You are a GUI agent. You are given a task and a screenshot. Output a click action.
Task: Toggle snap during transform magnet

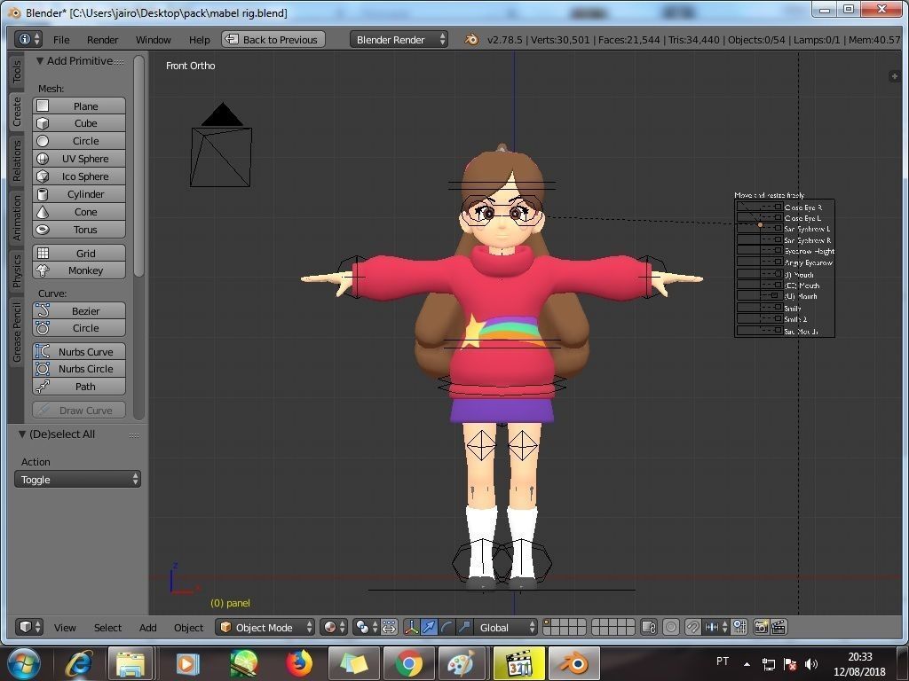[692, 627]
